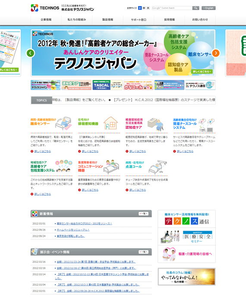Select the かなコール slide thumbnail
246x299 pixels.
[138, 85]
